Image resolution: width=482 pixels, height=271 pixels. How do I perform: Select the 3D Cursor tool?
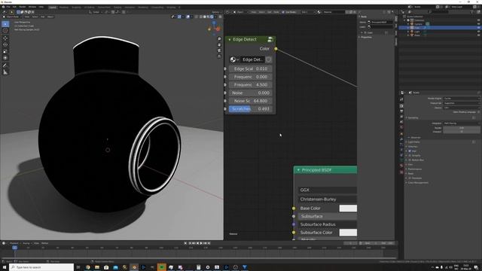click(5, 30)
